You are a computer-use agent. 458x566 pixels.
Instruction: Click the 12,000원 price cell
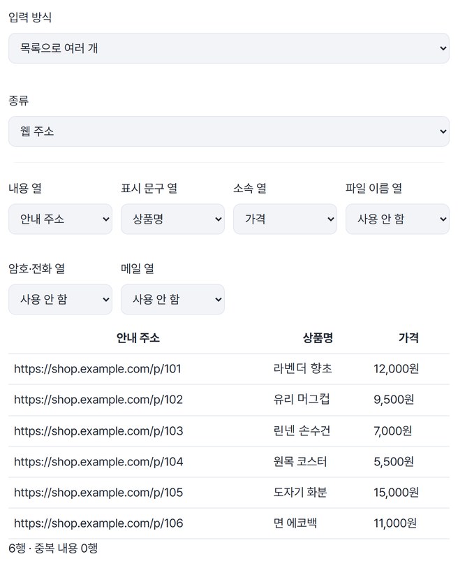coord(396,369)
